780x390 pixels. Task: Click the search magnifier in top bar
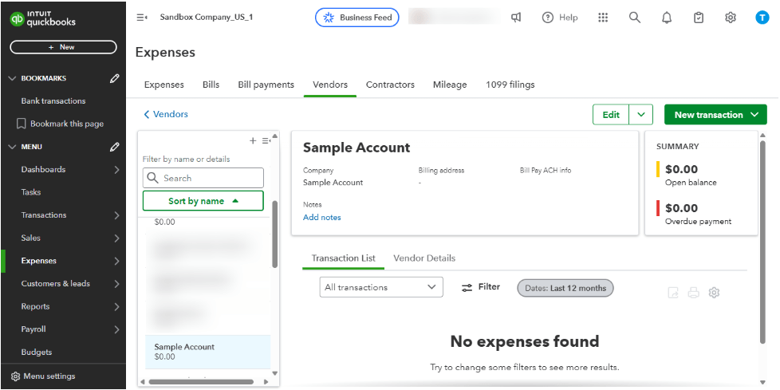coord(634,18)
